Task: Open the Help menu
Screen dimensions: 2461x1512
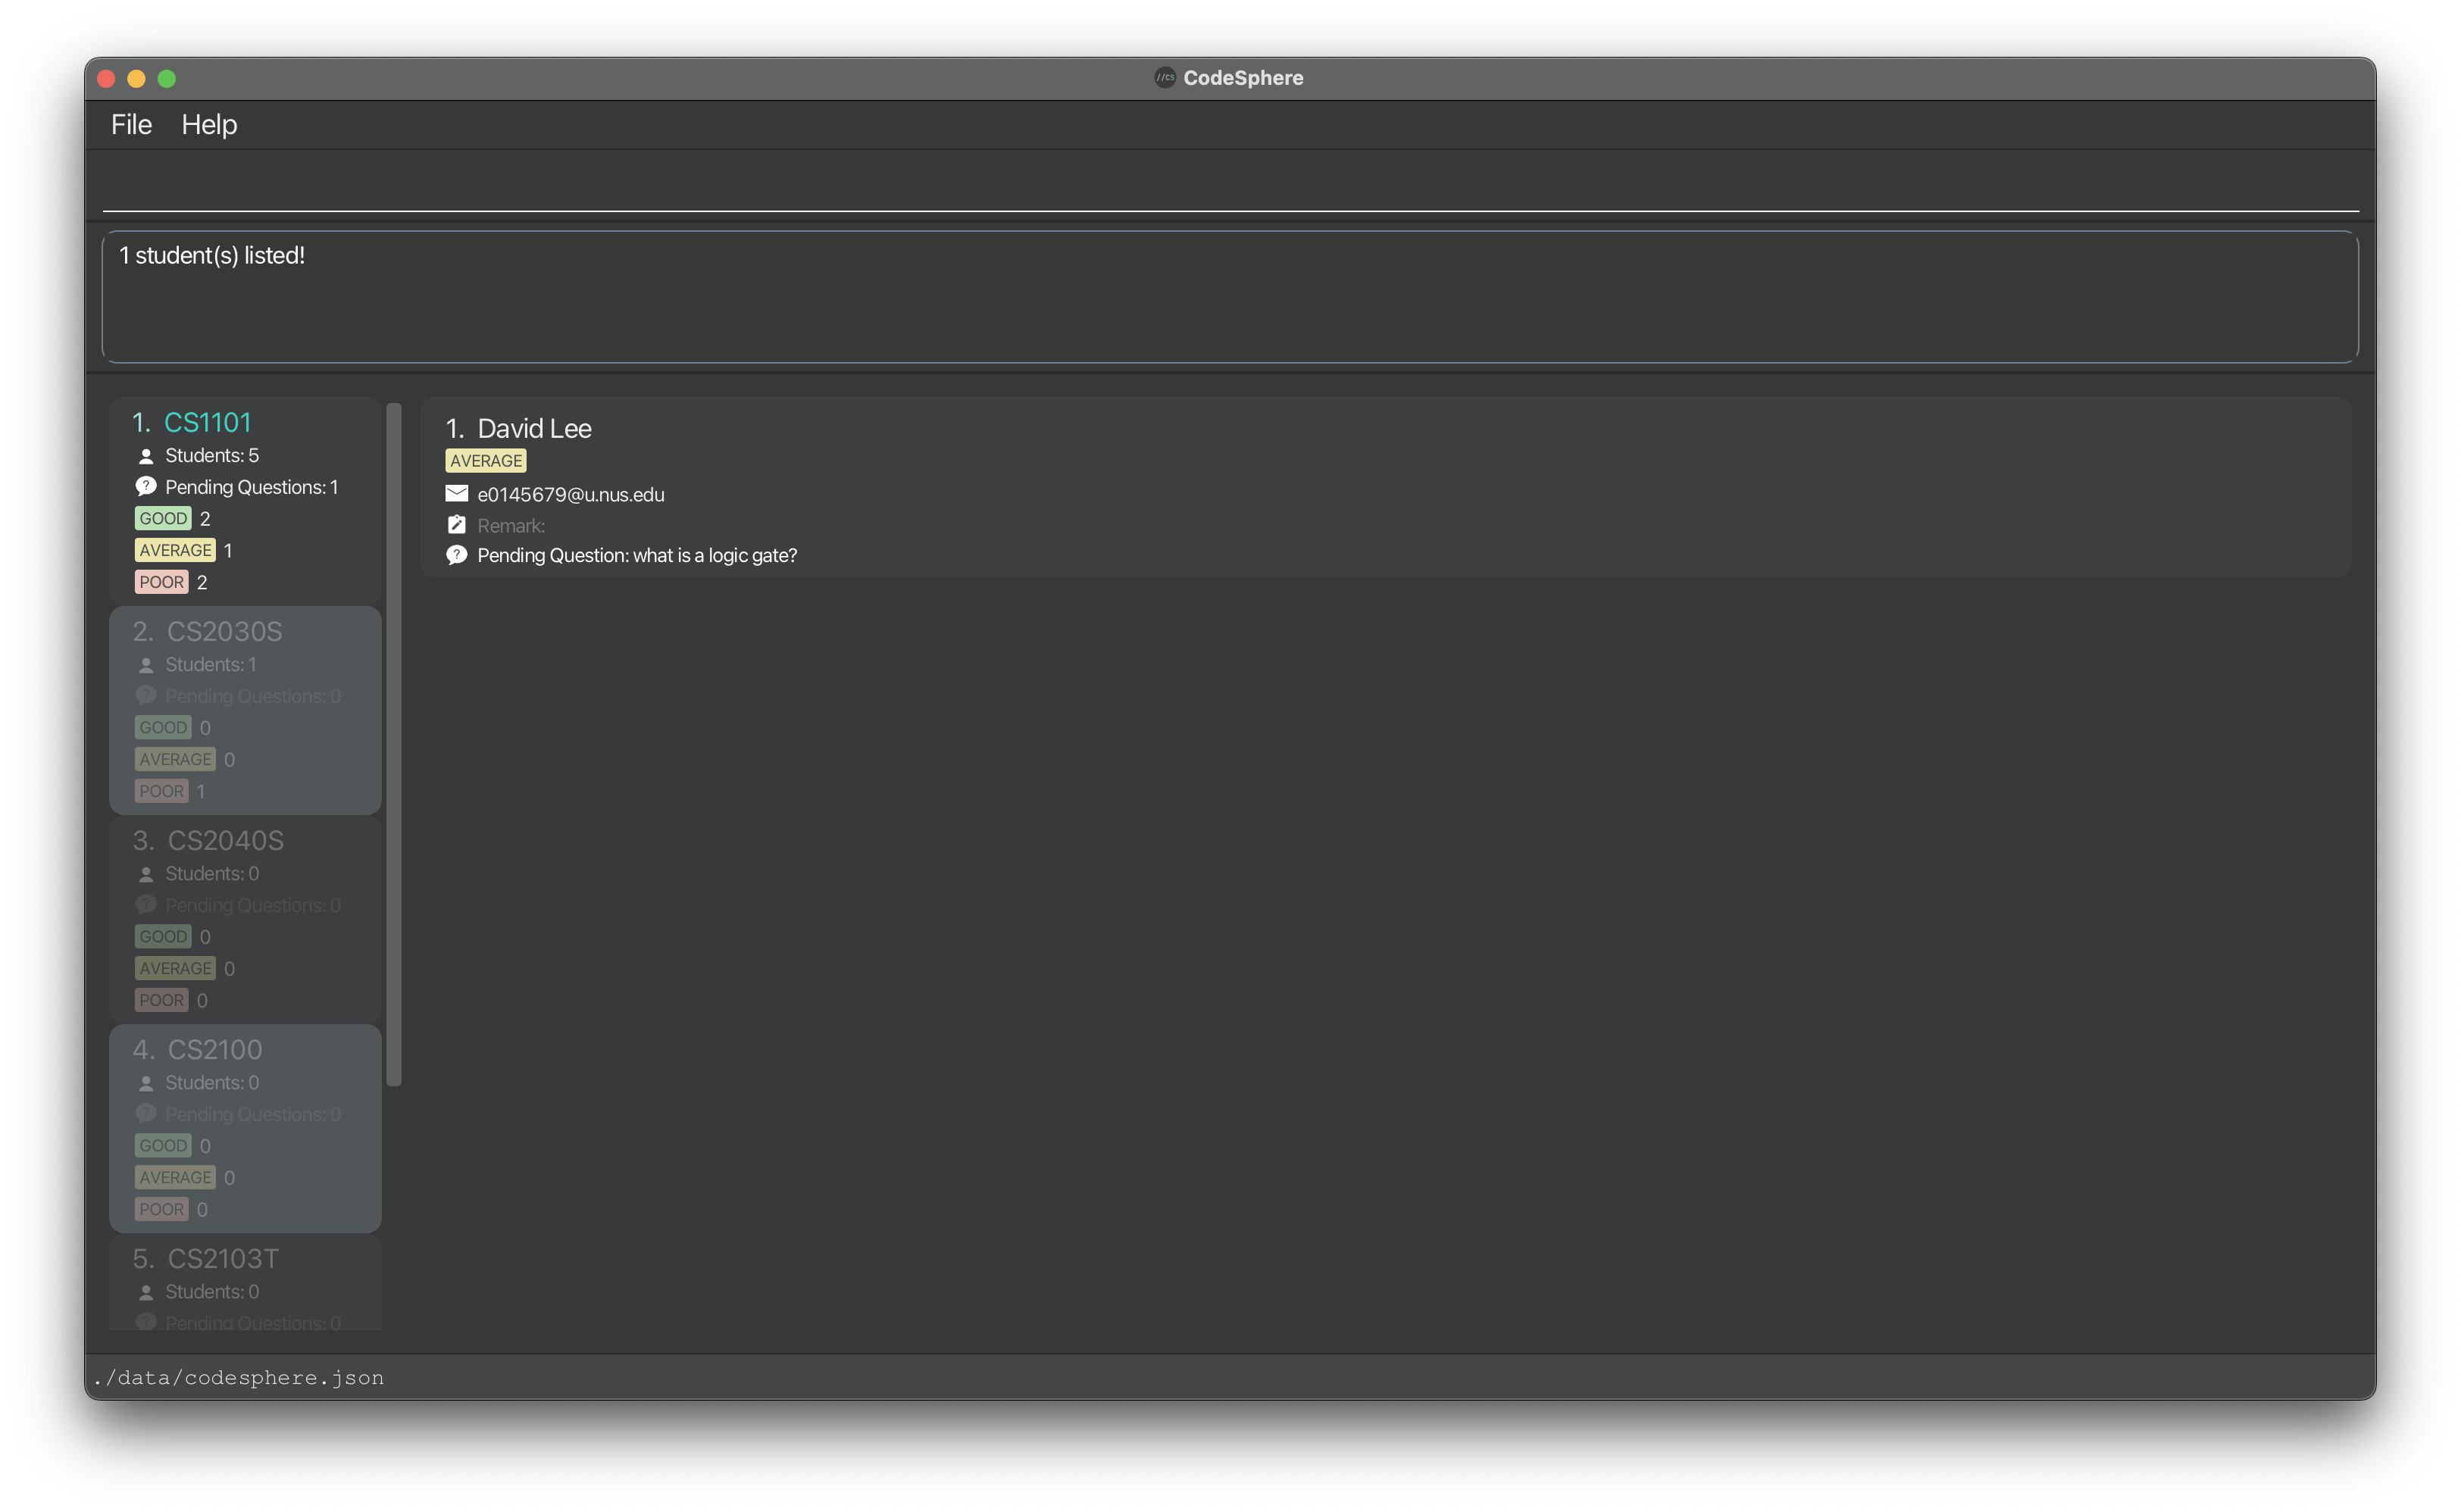Action: [x=209, y=124]
